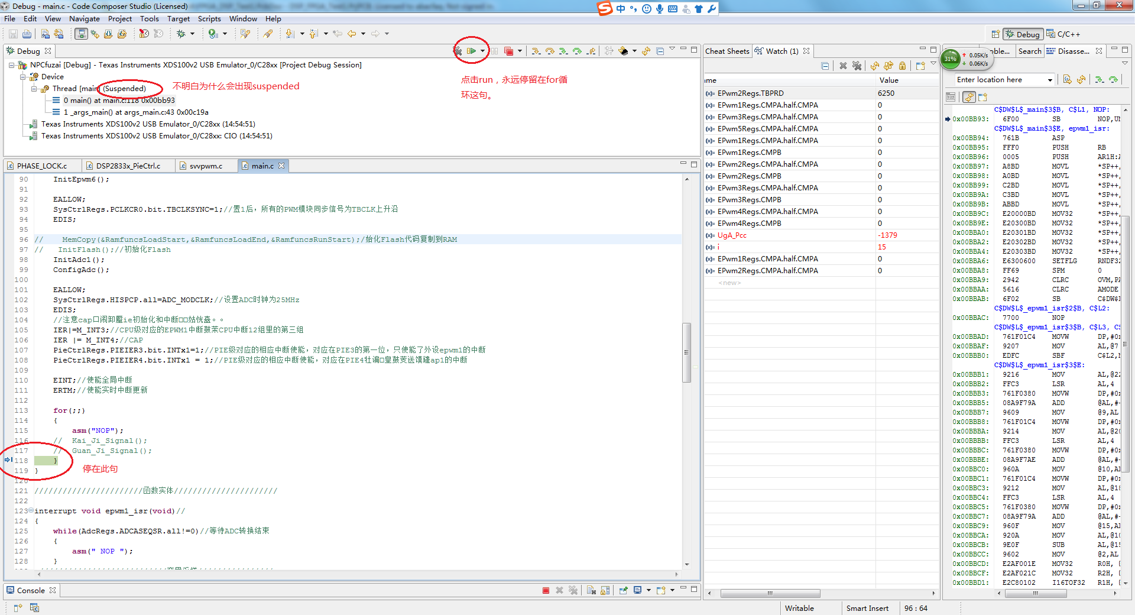Switch to the svvpwm.c editor tab

[x=205, y=166]
